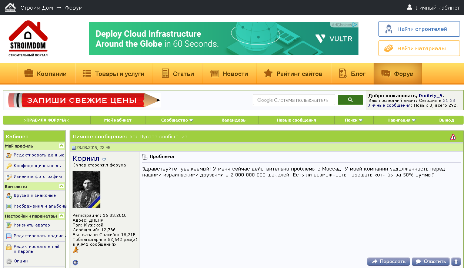Click Корнил's avatar photo

[86, 189]
